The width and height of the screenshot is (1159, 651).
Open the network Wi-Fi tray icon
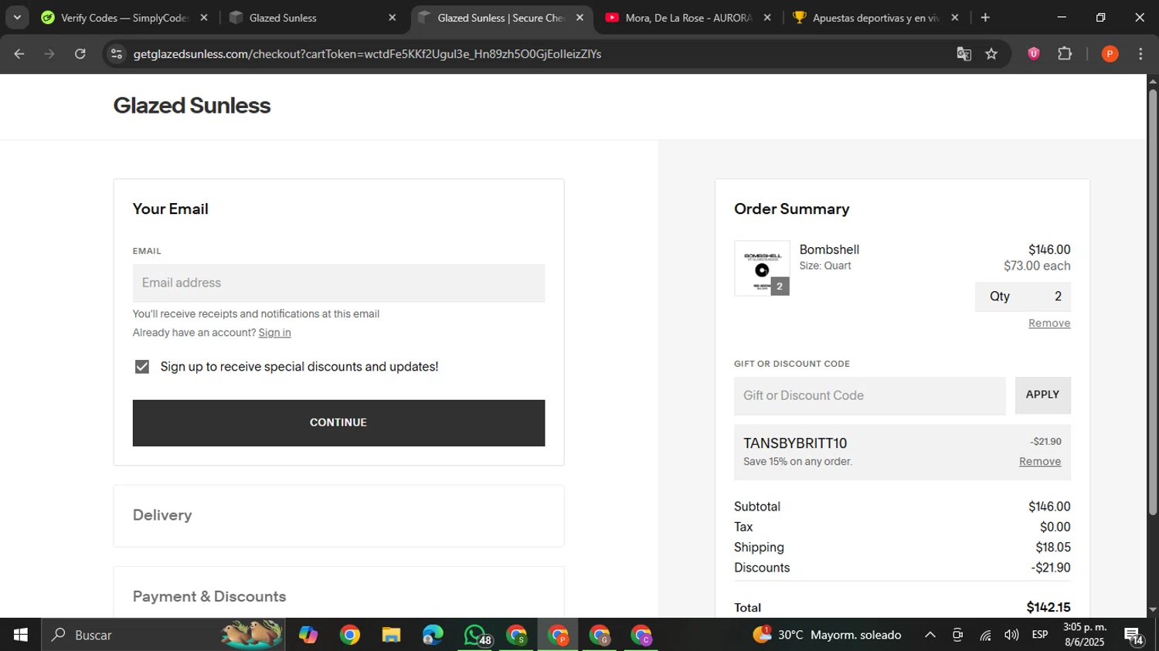(985, 635)
